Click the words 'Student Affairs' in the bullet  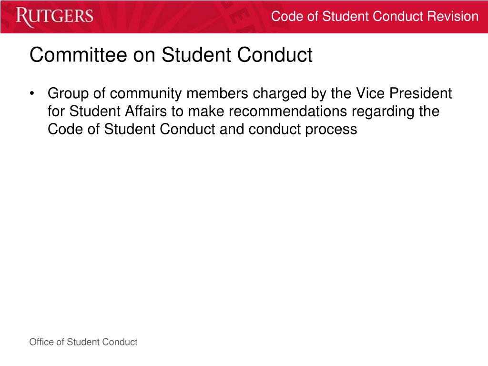coord(118,112)
